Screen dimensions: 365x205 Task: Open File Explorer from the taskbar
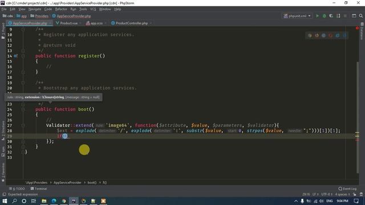click(x=44, y=201)
